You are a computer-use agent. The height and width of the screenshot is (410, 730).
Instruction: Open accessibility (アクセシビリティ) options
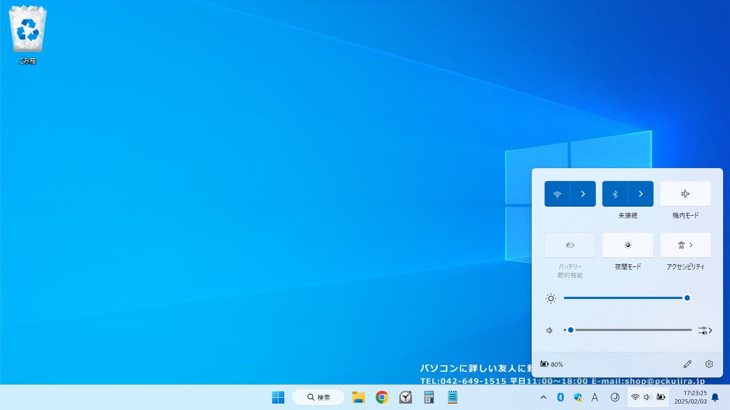pyautogui.click(x=686, y=245)
